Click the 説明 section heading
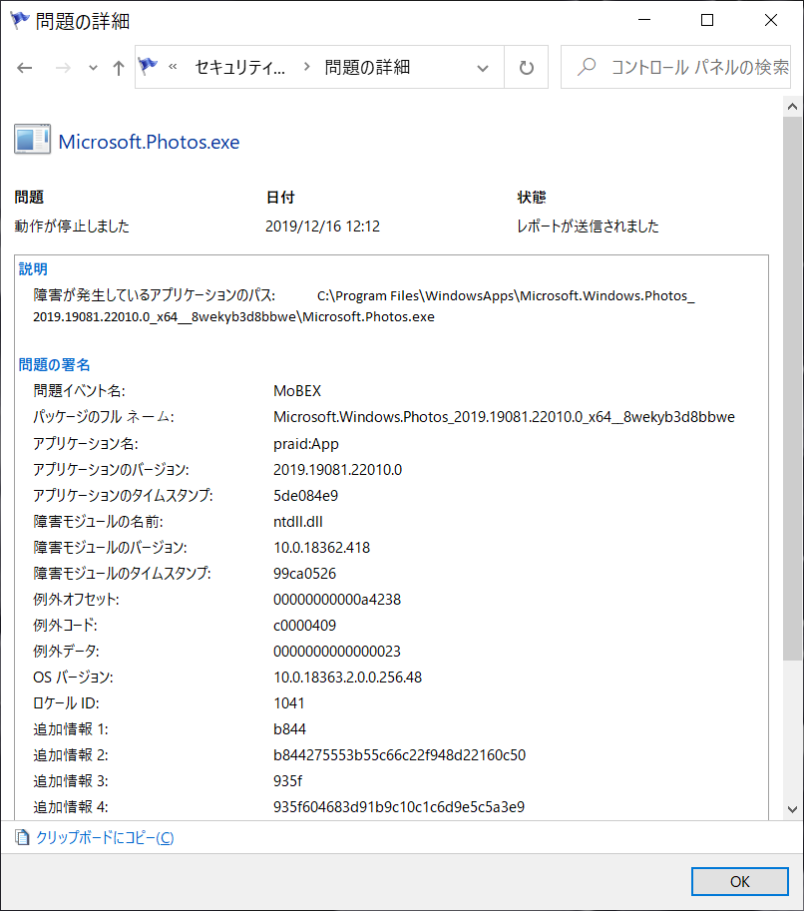The width and height of the screenshot is (804, 911). point(33,269)
